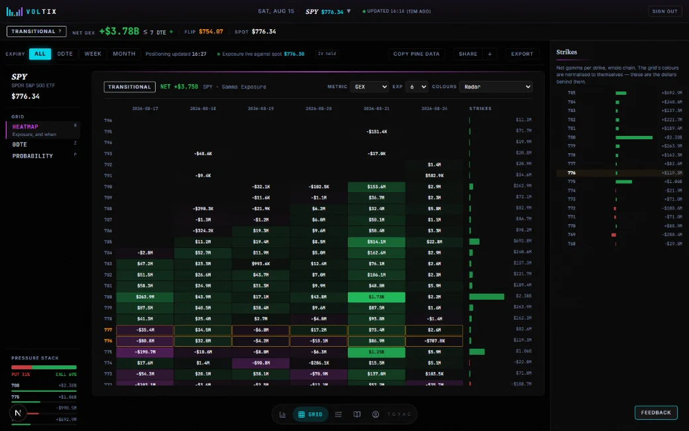Click the -$787.8K cell at strike 776
This screenshot has height=431, width=689.
(x=434, y=341)
